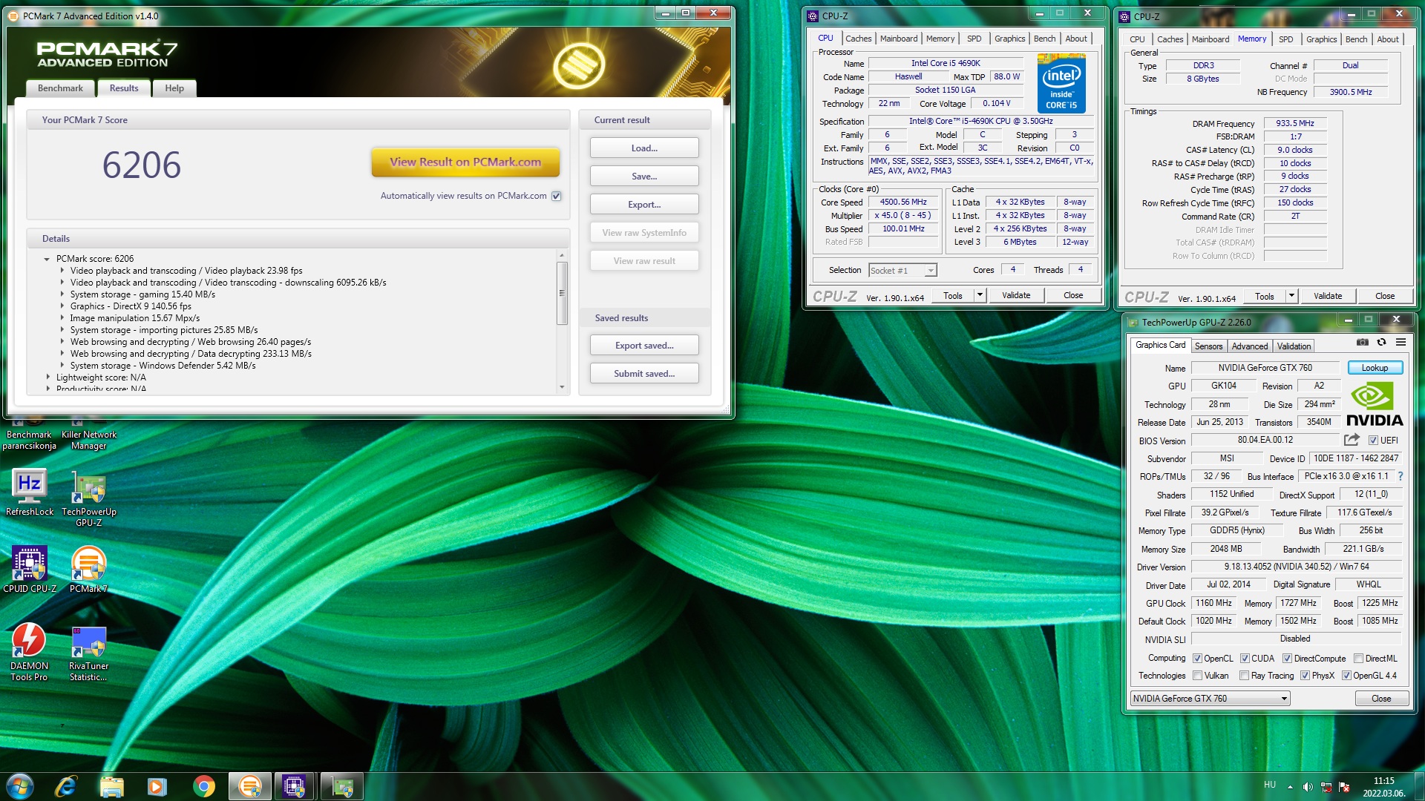
Task: Click the BIOS export share icon
Action: tap(1352, 440)
